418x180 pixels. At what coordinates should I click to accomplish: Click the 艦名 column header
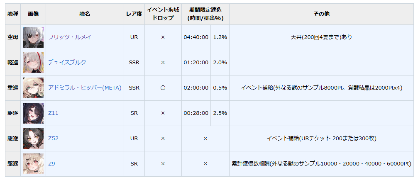(x=85, y=14)
